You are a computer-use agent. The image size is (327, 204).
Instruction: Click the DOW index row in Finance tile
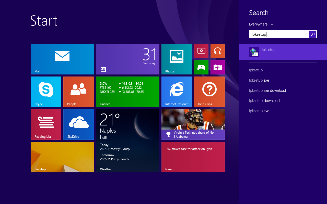coord(122,84)
